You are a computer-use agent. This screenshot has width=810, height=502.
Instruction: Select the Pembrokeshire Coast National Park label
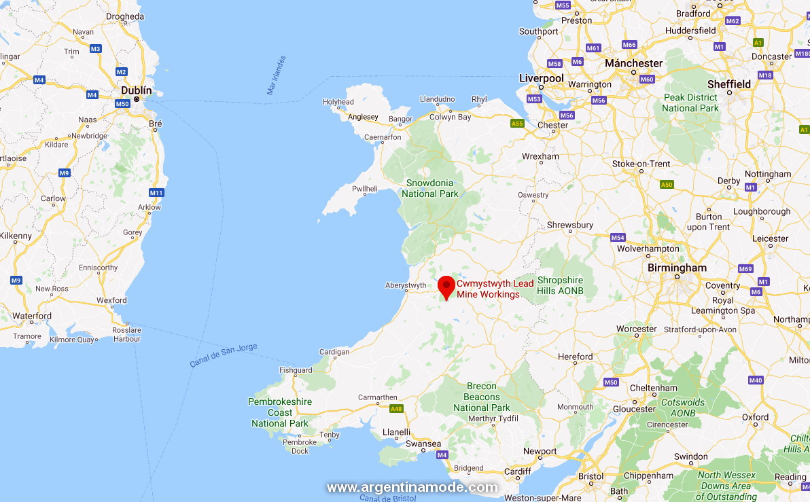point(280,412)
